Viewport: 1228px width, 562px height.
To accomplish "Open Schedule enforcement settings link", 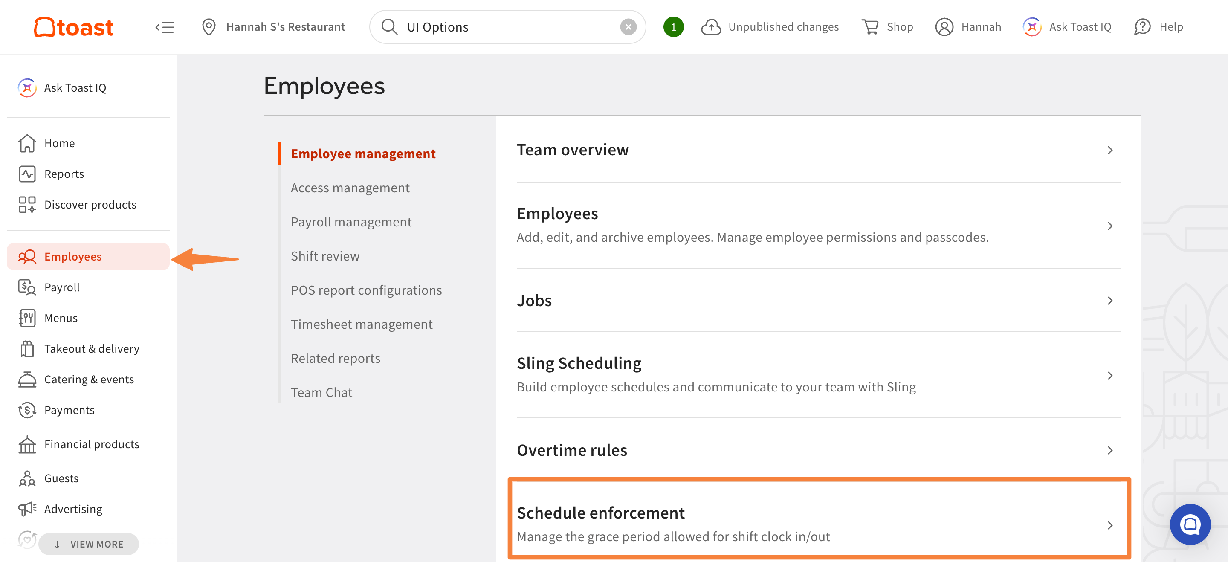I will pyautogui.click(x=601, y=513).
